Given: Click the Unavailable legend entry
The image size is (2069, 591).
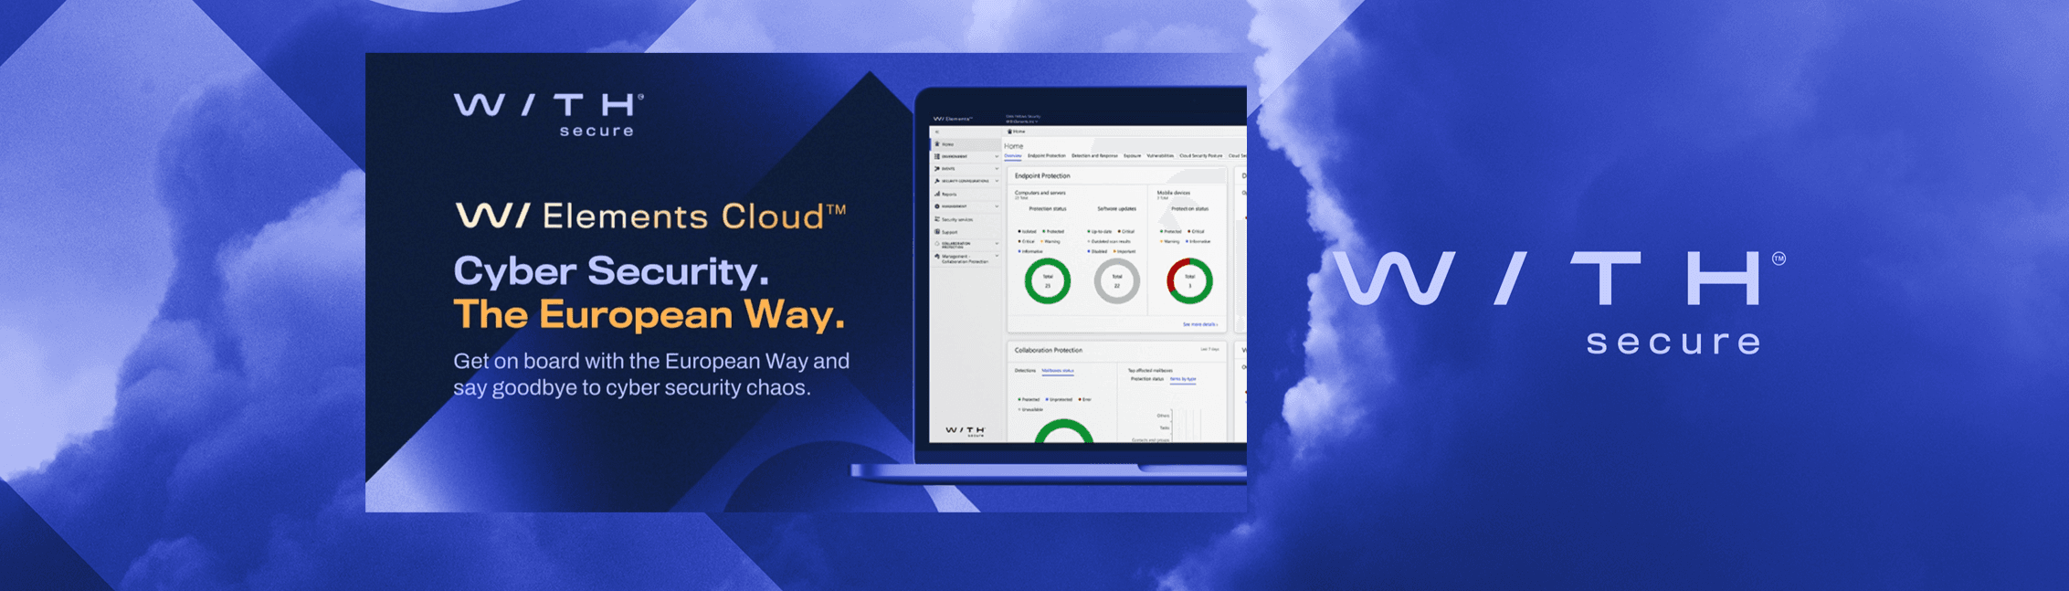Looking at the screenshot, I should coord(1030,410).
